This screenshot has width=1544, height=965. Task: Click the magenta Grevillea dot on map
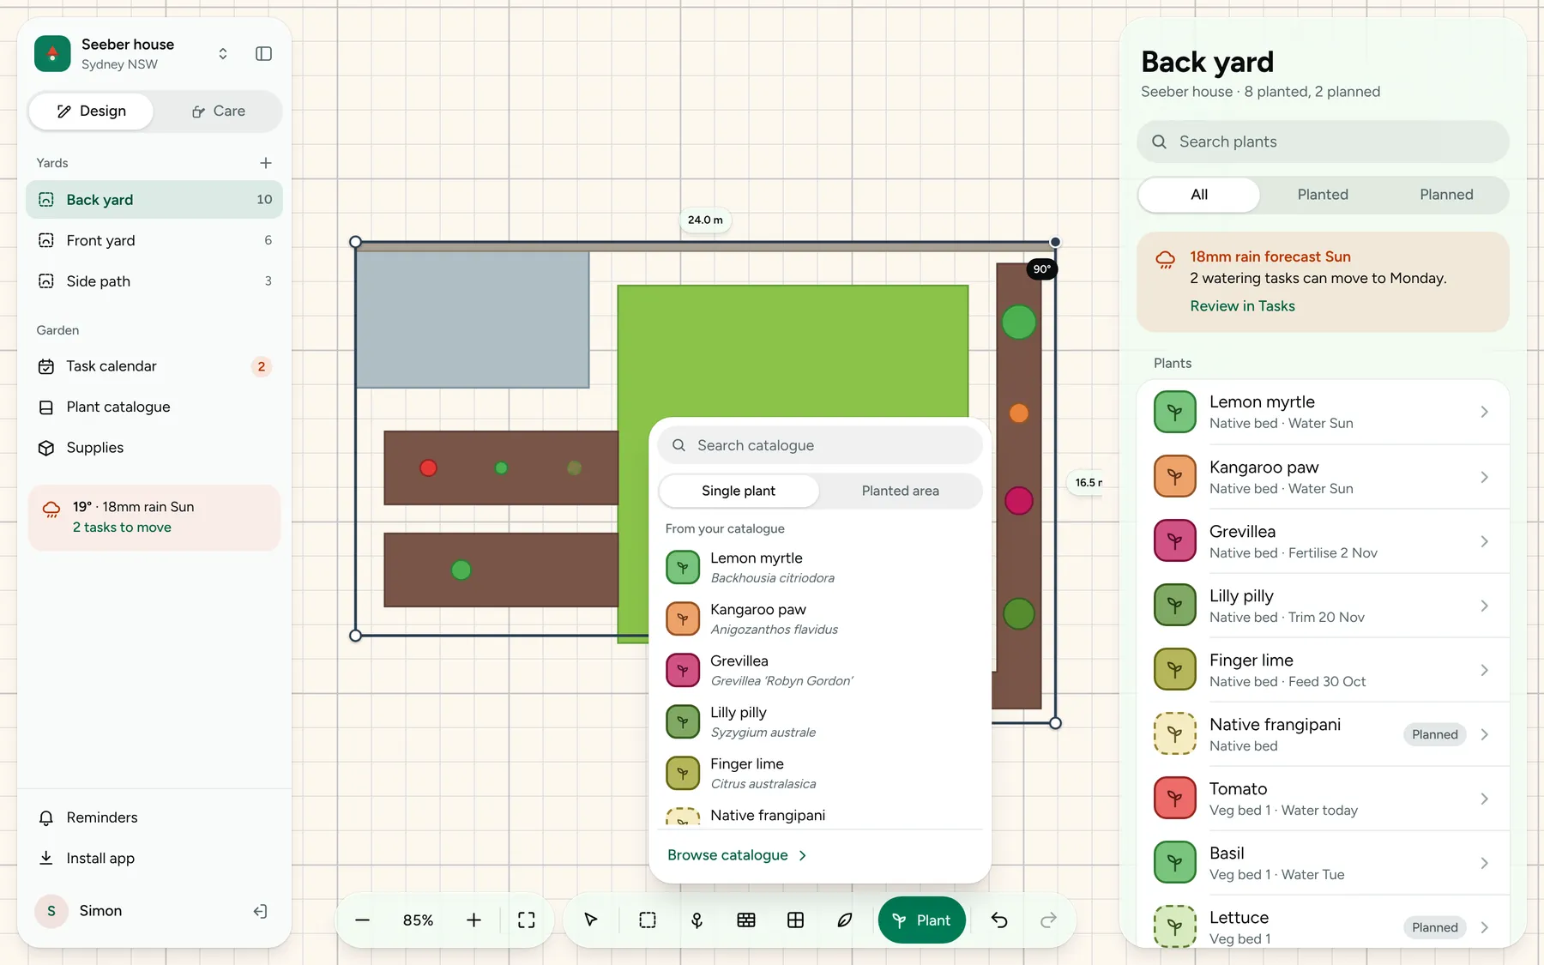(1018, 500)
